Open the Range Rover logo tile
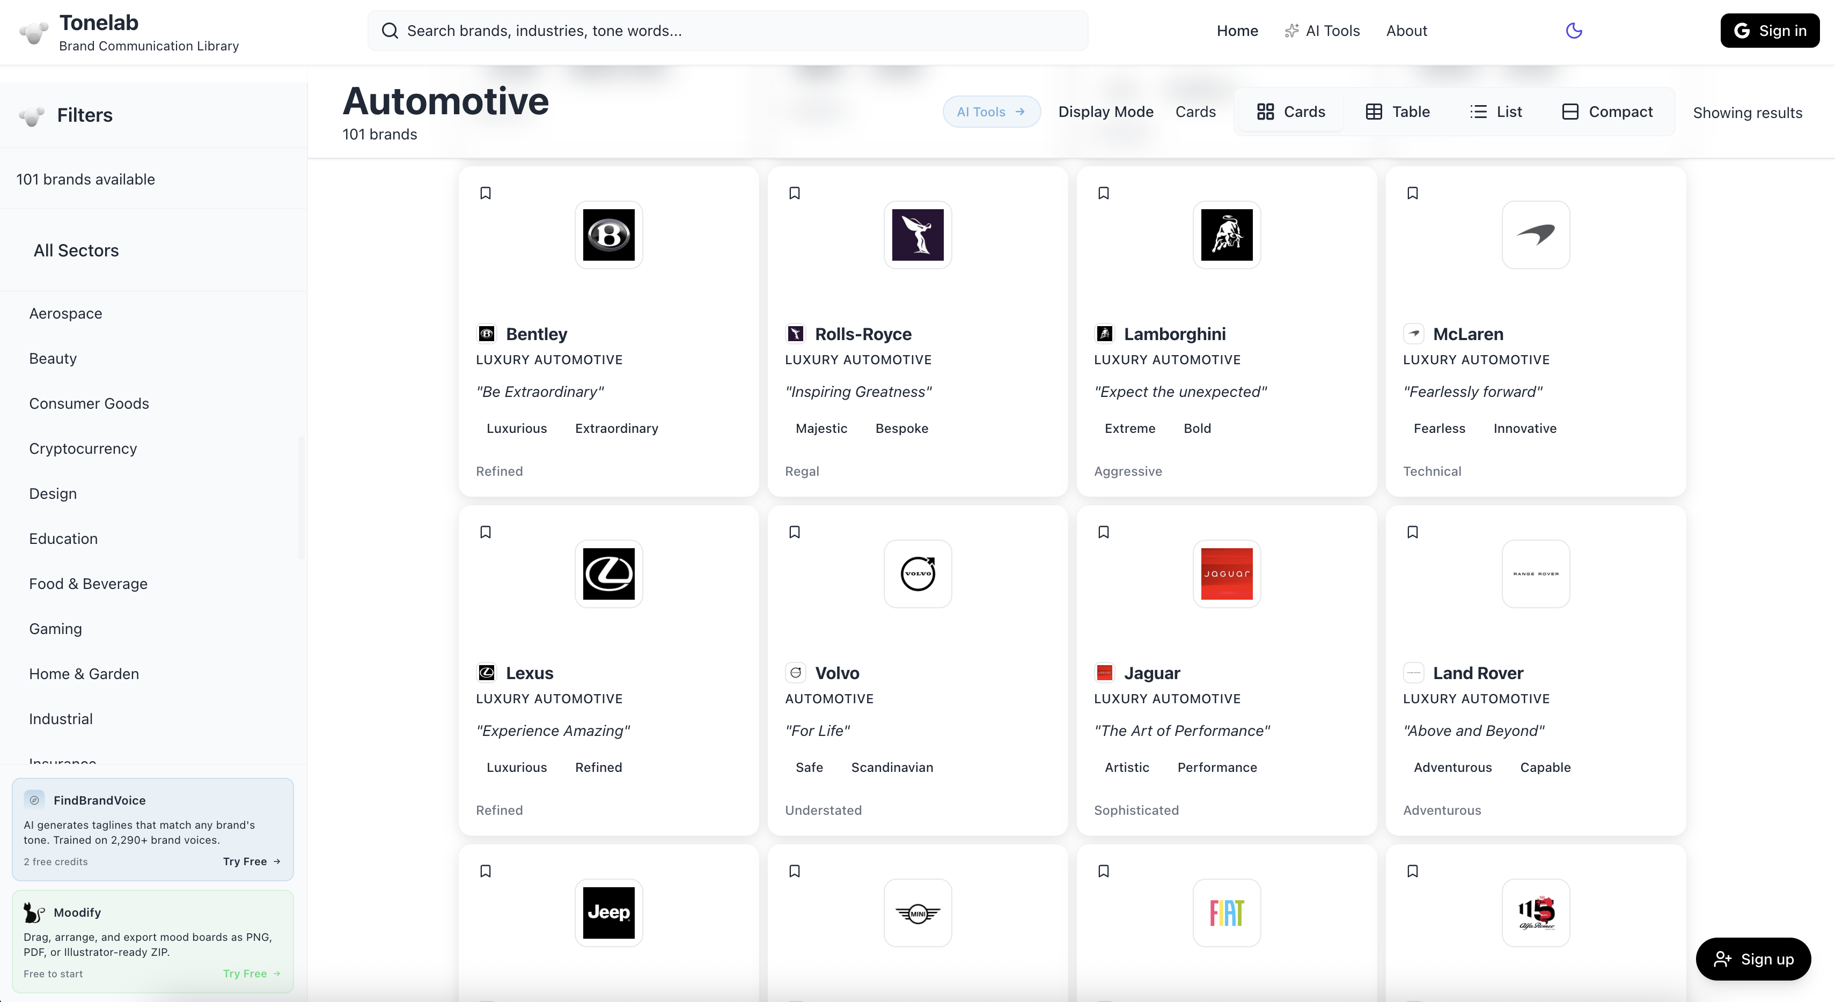 (x=1537, y=574)
